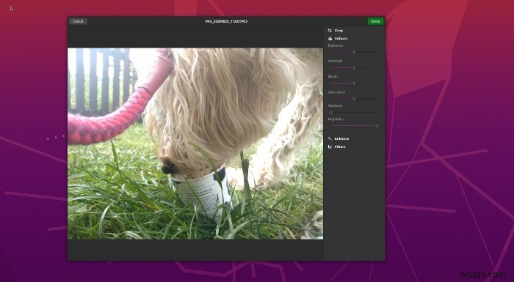Click the Crop tool icon

(330, 30)
